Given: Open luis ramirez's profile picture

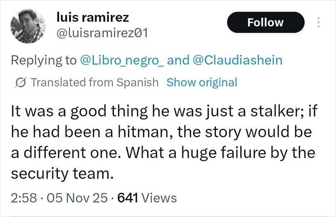Looking at the screenshot, I should (27, 27).
